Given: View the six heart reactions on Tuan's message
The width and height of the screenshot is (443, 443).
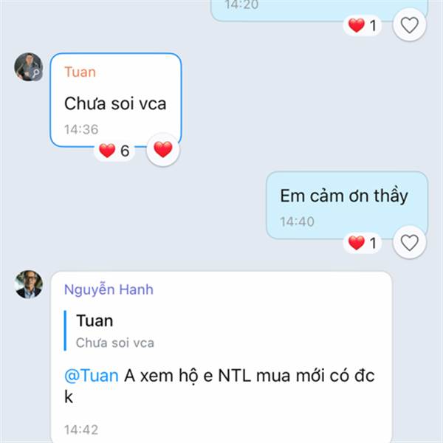Looking at the screenshot, I should click(114, 151).
